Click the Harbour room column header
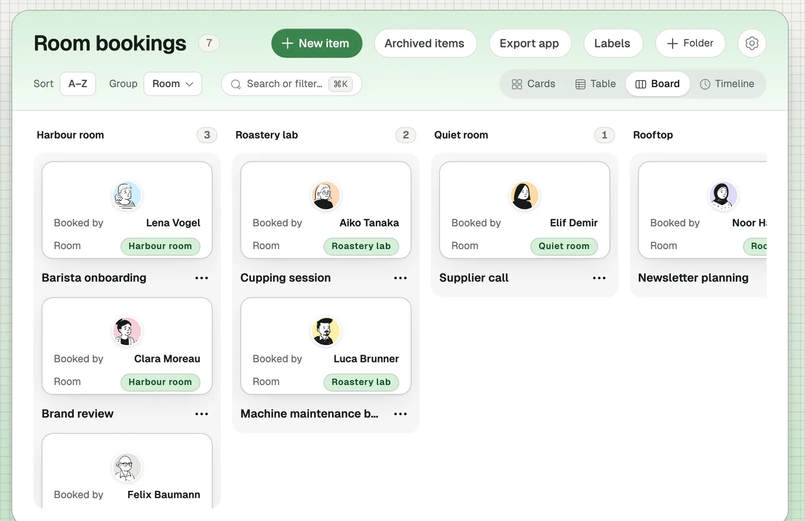805x521 pixels. click(70, 135)
